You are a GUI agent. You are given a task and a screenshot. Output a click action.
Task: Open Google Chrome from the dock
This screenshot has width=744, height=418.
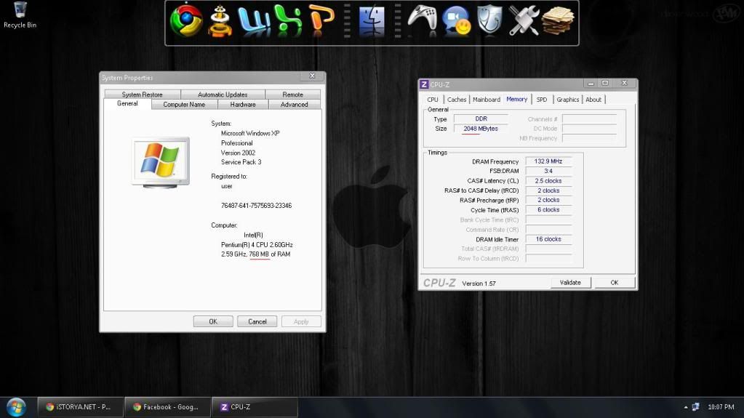coord(186,21)
